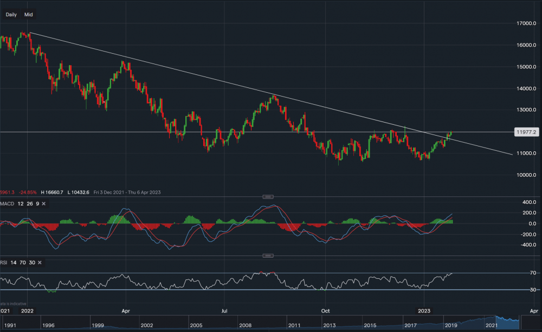Grab the resize handle above RSI panel
The width and height of the screenshot is (542, 332).
(x=266, y=255)
